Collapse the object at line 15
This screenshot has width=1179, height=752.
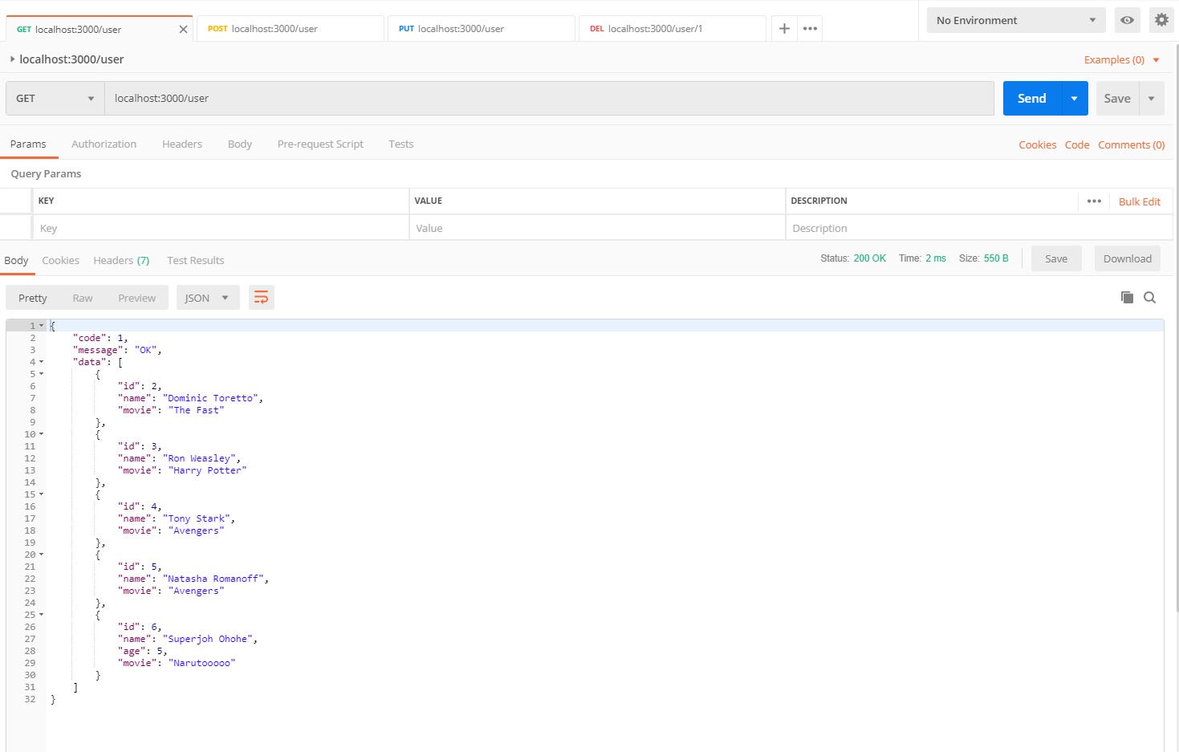coord(42,494)
